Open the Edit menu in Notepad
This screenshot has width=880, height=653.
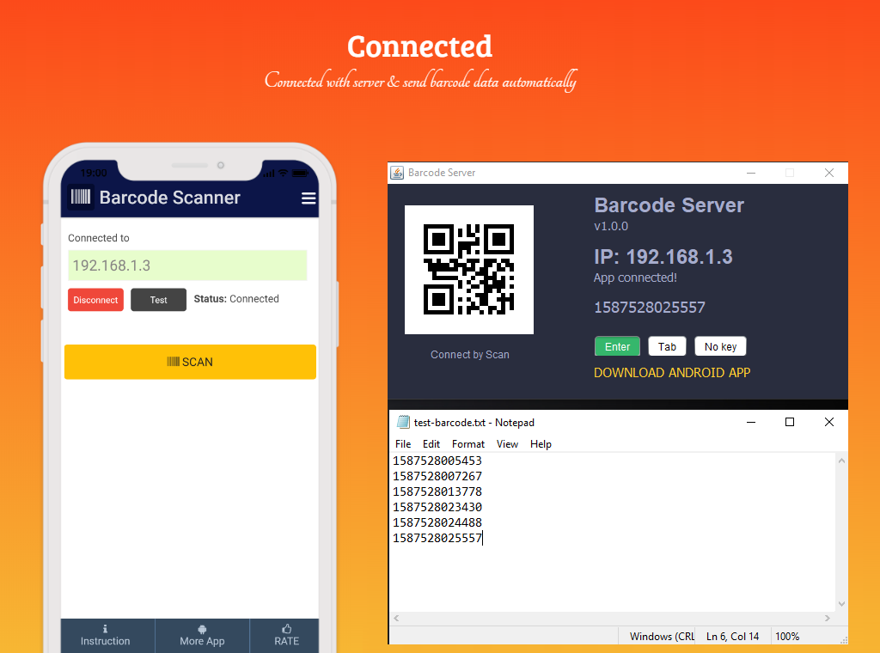click(x=431, y=443)
